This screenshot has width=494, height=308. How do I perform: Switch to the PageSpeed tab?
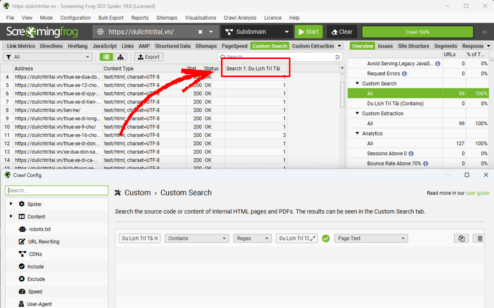[x=234, y=46]
